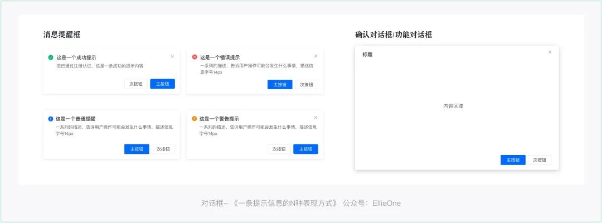Click 次按钮 in the error notification

(x=307, y=85)
